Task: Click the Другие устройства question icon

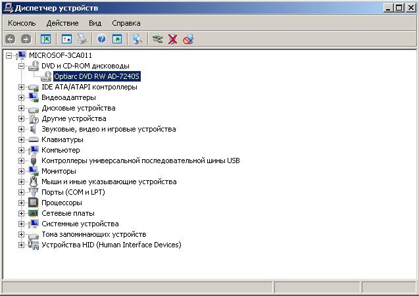Action: 34,118
